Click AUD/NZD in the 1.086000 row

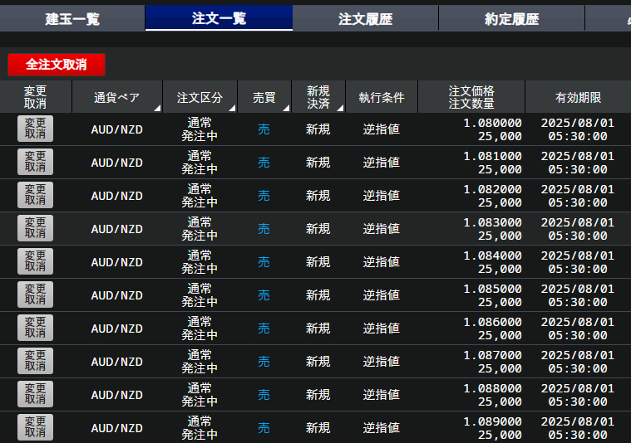click(116, 329)
